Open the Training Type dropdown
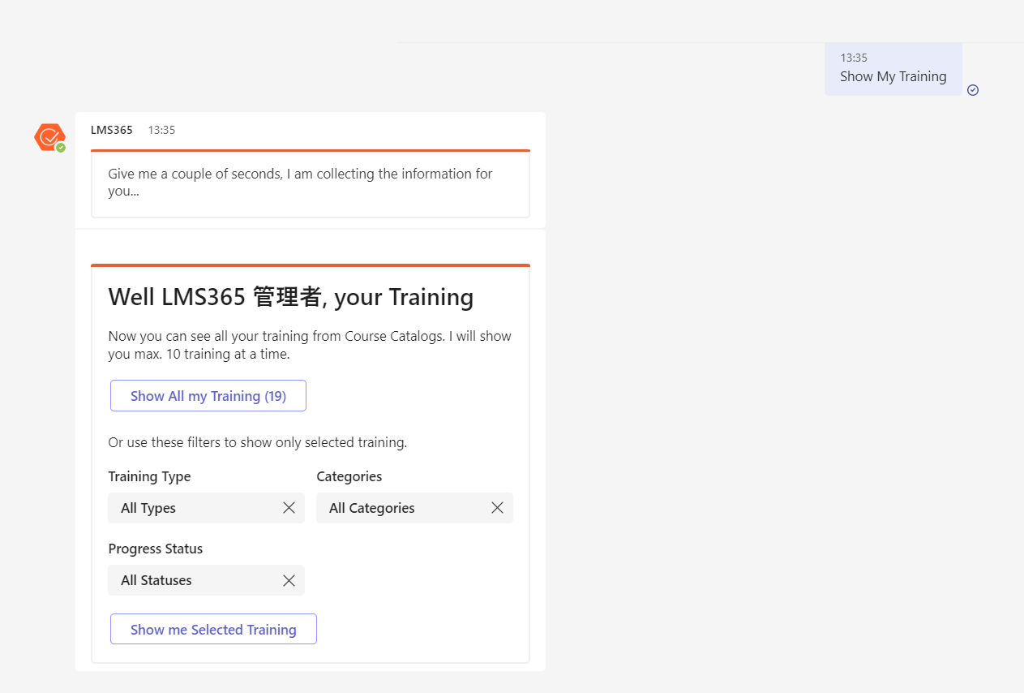 click(x=206, y=508)
